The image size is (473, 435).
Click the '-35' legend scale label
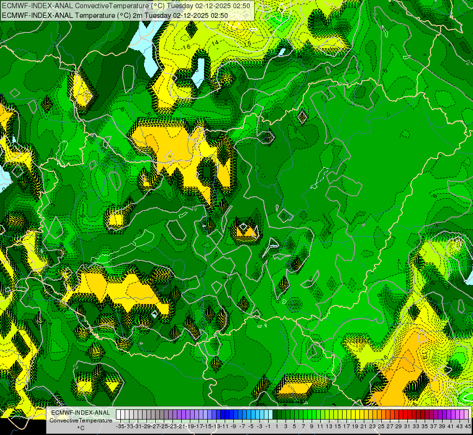tap(120, 426)
